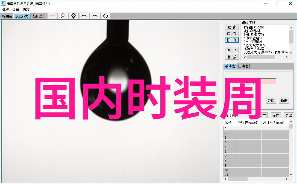Viewport: 297px width, 184px height.
Task: Select the 手动法 tab
Action: click(230, 66)
